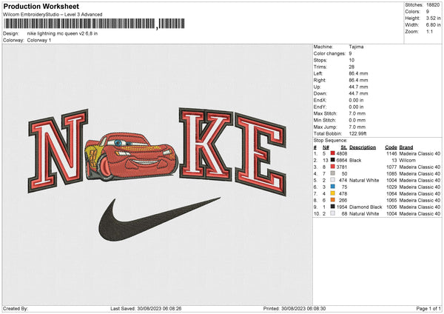Select the St. column header
The width and height of the screenshot is (444, 314).
(x=344, y=147)
